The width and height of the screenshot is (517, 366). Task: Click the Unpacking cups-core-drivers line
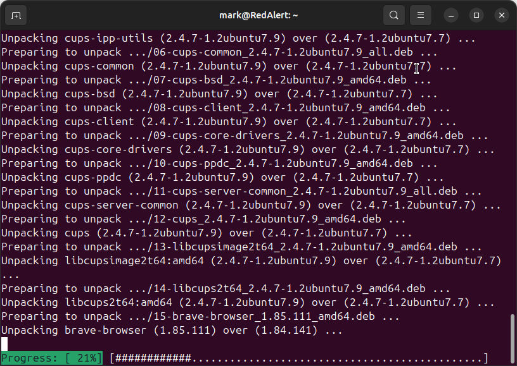247,150
